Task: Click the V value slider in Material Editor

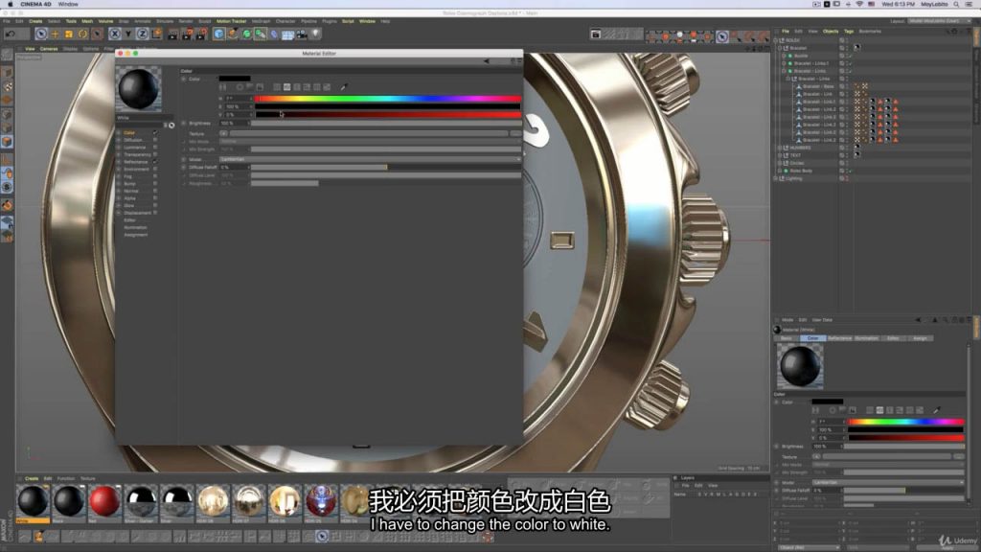Action: [388, 115]
